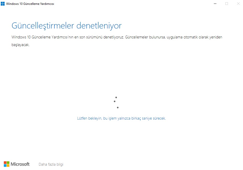Click the disabled maximize button in title bar

tap(227, 4)
